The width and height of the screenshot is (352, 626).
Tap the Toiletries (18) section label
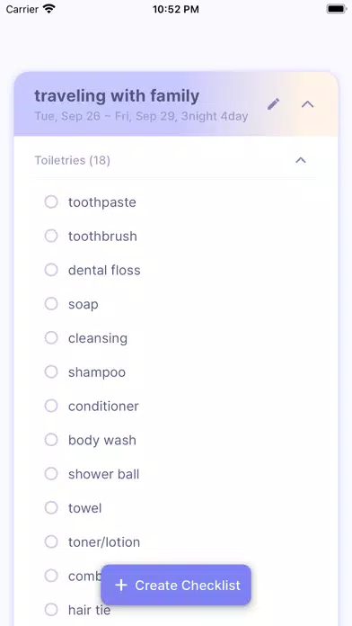click(x=73, y=160)
